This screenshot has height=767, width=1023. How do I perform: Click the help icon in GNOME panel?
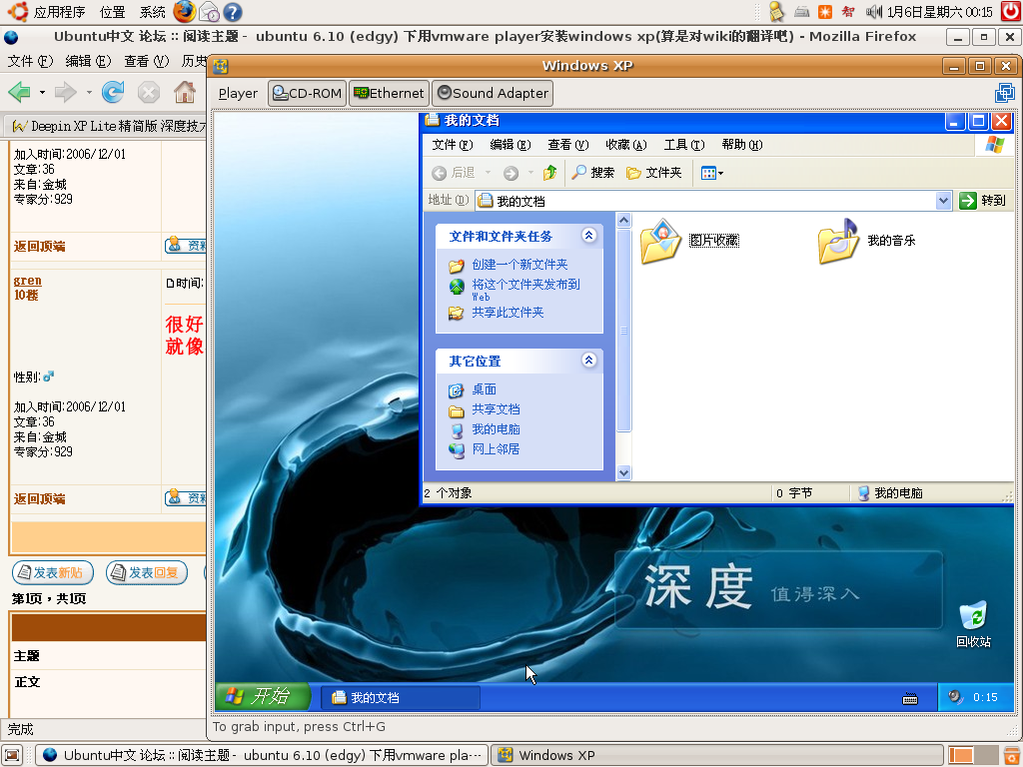point(233,12)
